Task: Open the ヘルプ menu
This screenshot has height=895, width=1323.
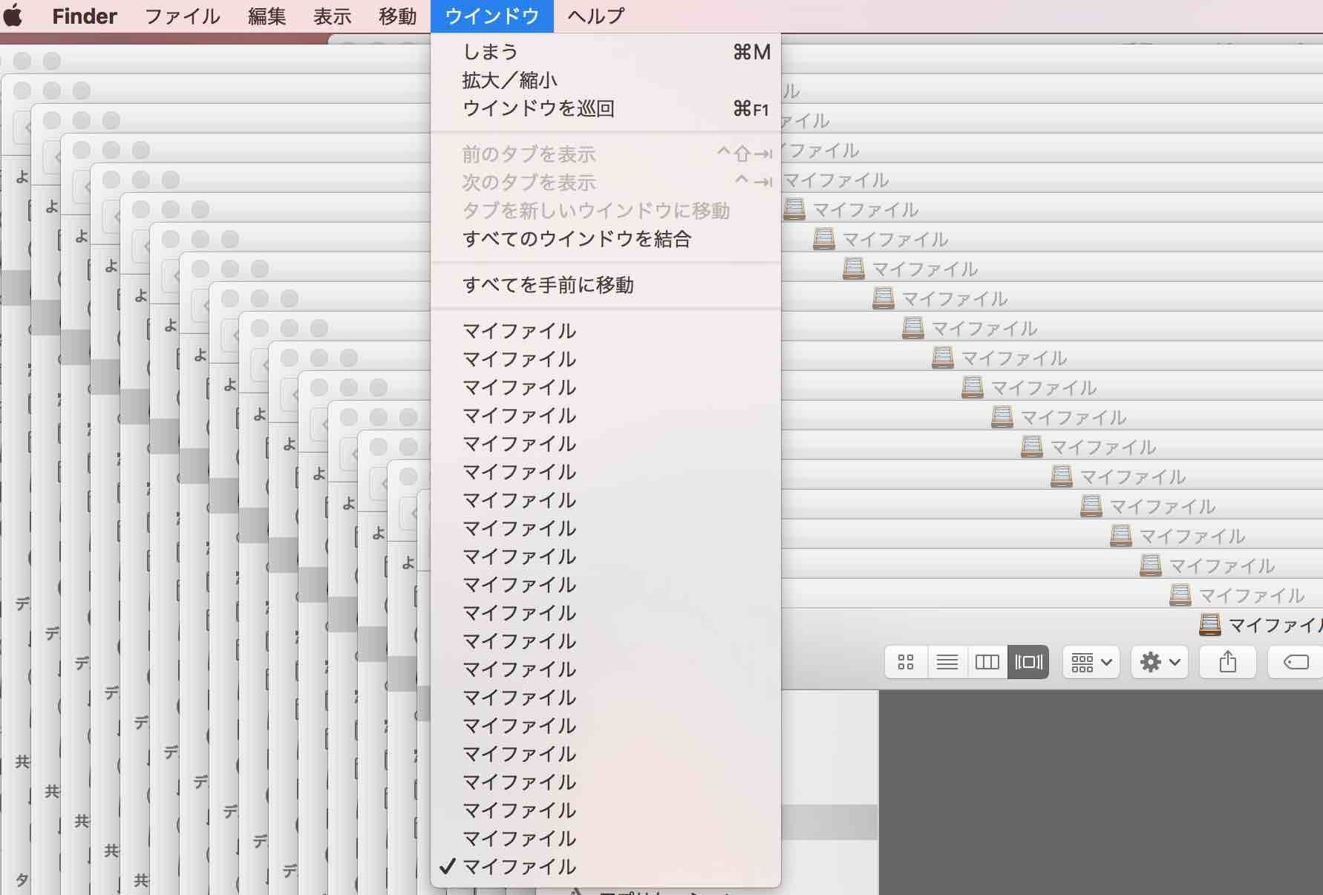Action: click(596, 16)
